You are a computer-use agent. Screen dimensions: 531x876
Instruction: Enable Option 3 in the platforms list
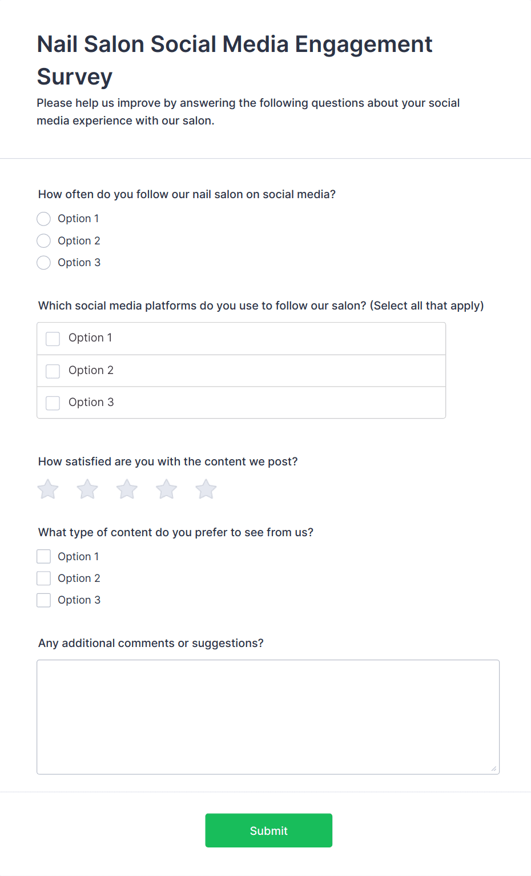53,403
